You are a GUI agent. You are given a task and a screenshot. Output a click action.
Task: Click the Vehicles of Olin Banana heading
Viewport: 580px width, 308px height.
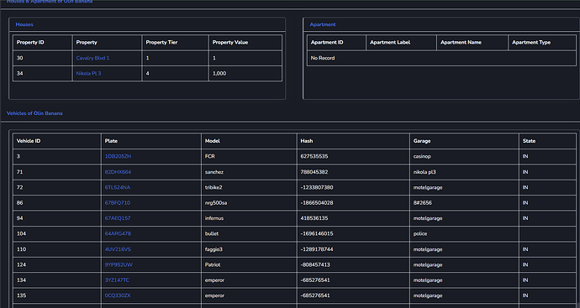point(34,113)
